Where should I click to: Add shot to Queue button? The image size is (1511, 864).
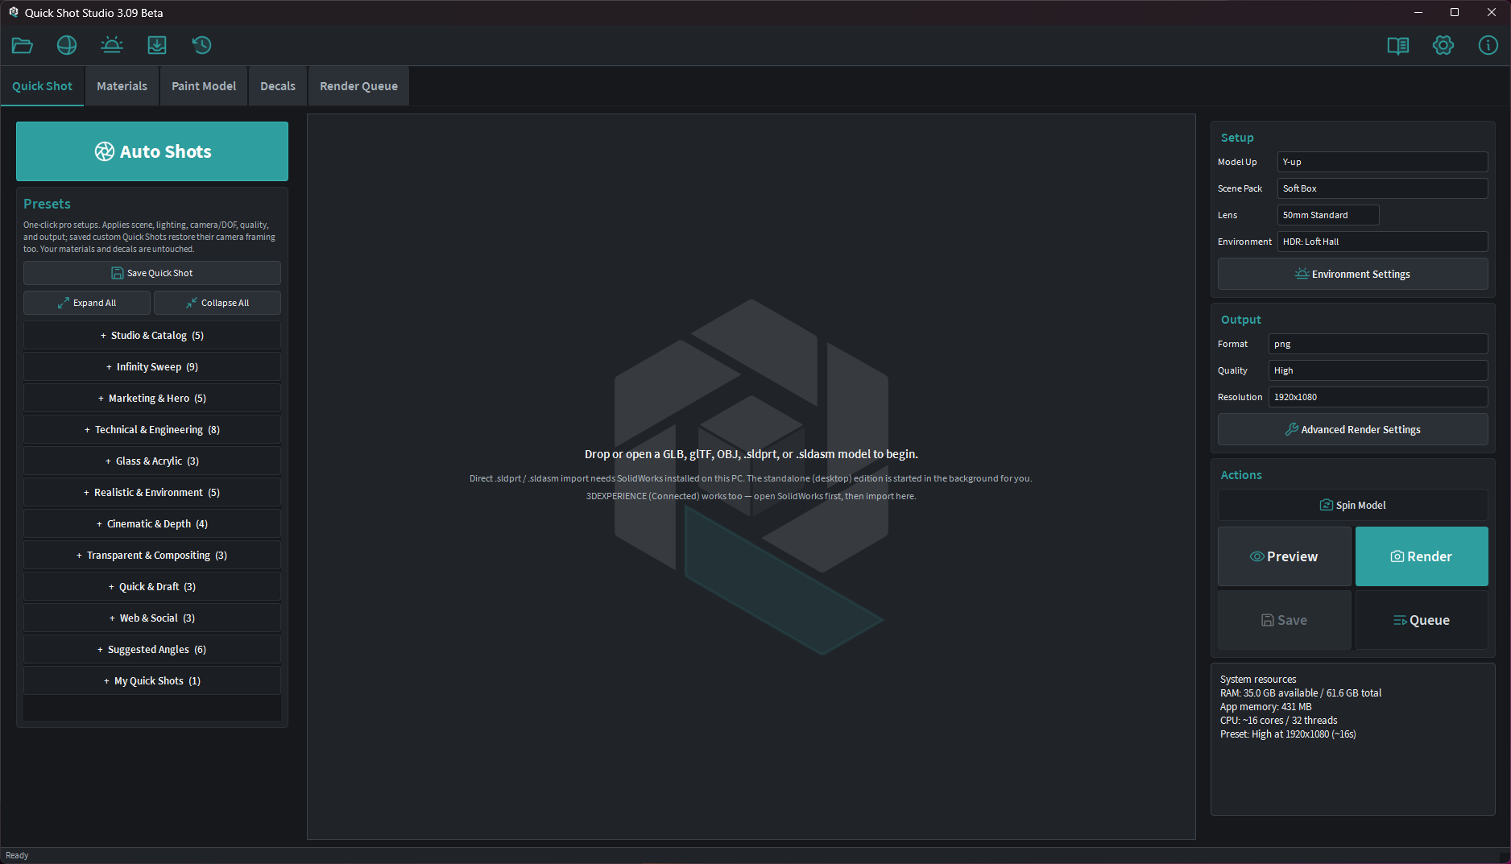(1422, 620)
